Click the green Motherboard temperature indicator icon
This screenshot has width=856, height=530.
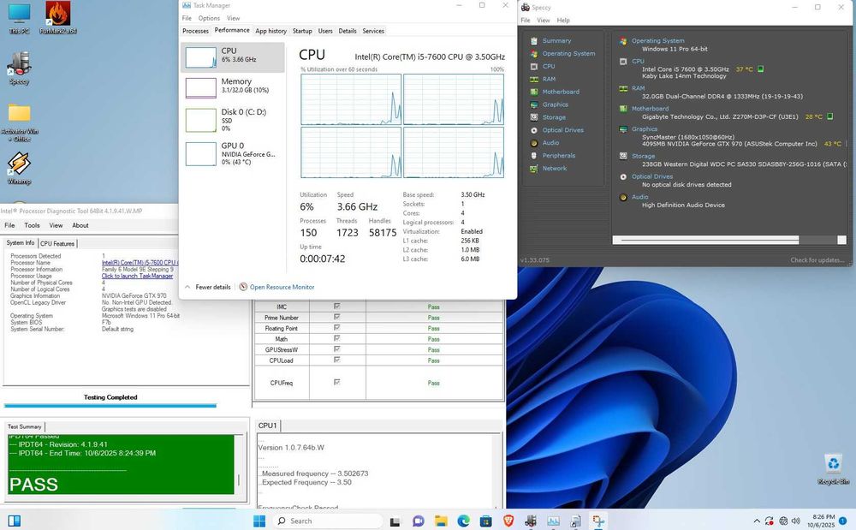(829, 116)
